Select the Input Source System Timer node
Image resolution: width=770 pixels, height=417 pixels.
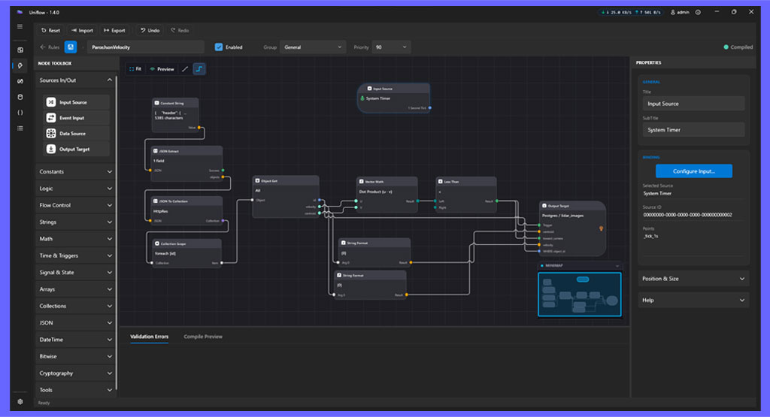394,98
